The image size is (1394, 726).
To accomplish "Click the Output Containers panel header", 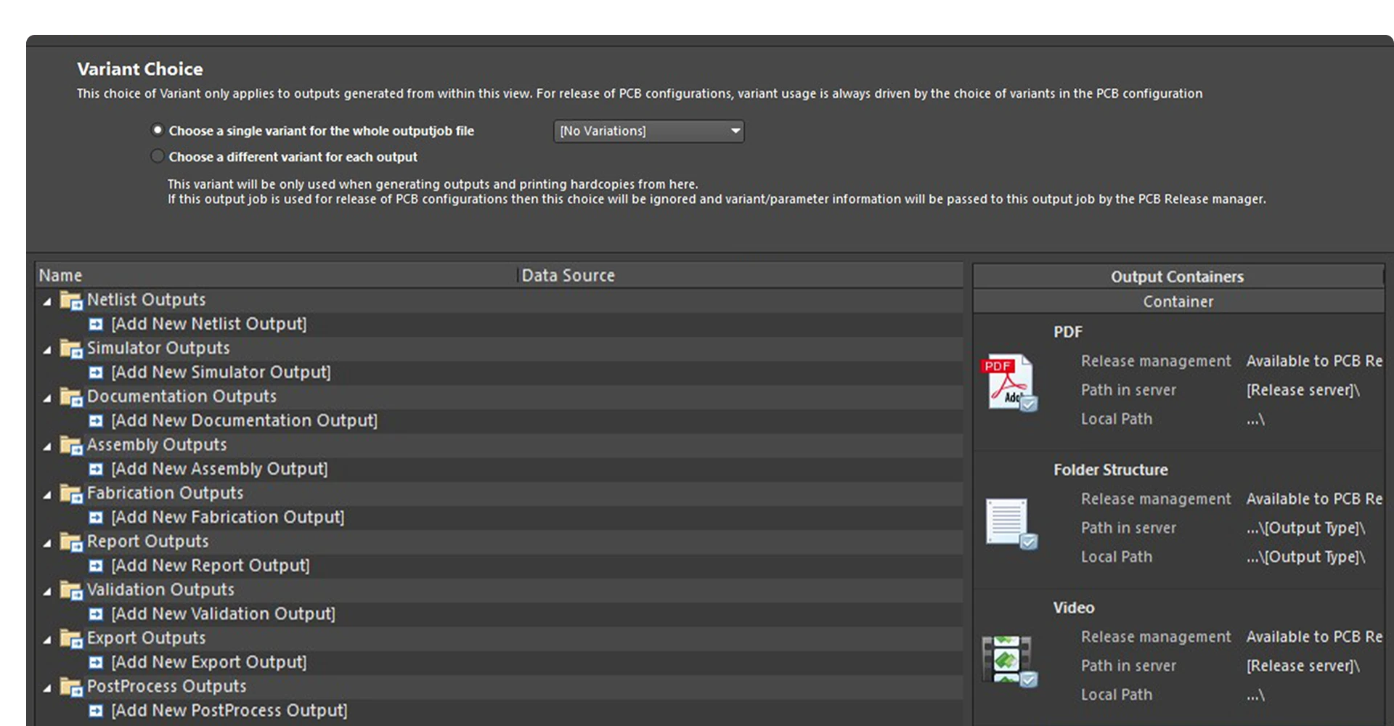I will (1178, 277).
